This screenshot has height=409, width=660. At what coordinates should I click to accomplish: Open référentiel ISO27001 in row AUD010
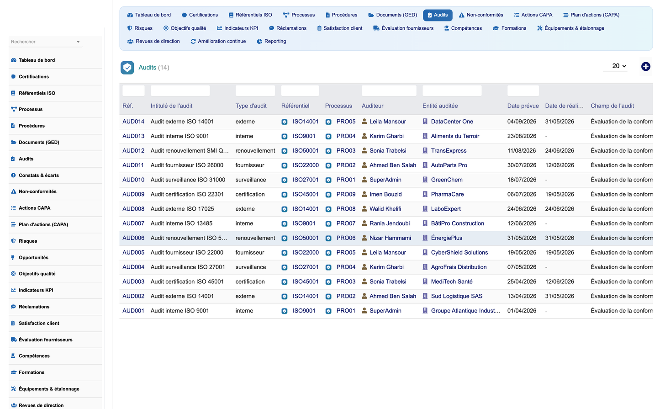pos(306,180)
